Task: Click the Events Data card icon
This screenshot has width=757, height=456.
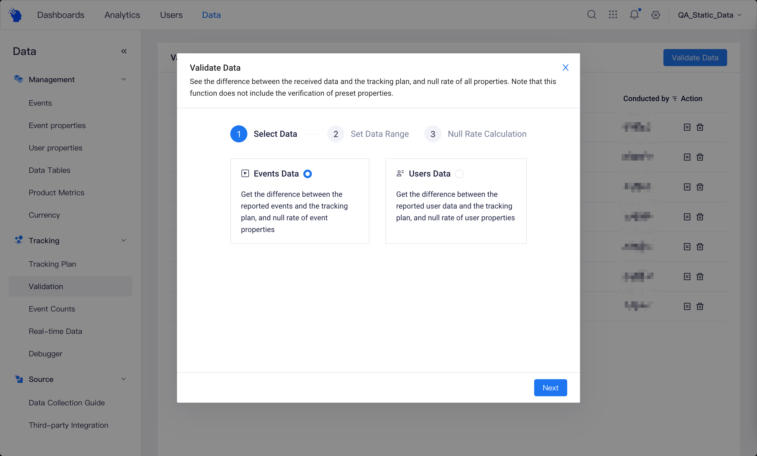Action: coord(245,173)
